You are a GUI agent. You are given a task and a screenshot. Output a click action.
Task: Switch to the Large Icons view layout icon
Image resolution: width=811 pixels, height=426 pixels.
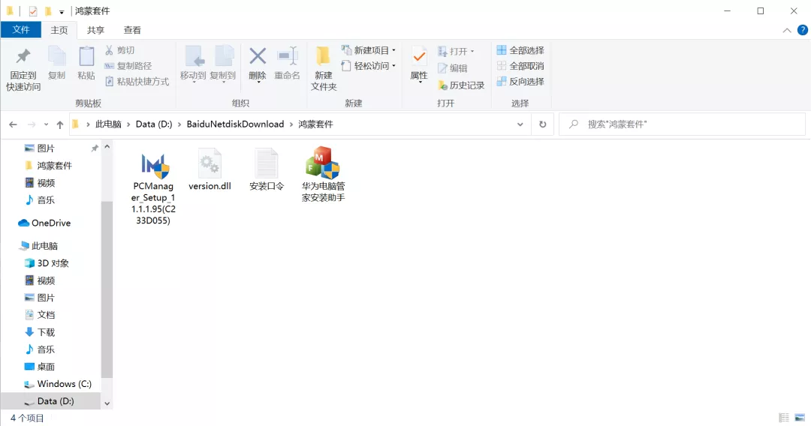coord(800,417)
